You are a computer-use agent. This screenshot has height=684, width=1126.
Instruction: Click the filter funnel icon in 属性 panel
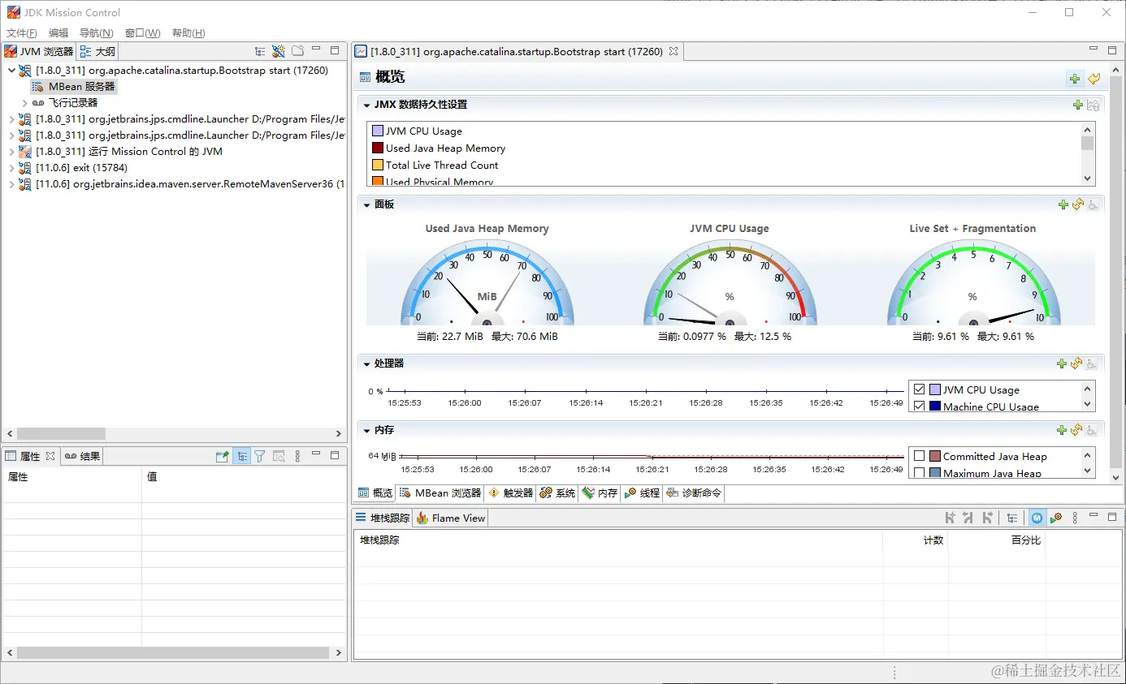click(259, 457)
